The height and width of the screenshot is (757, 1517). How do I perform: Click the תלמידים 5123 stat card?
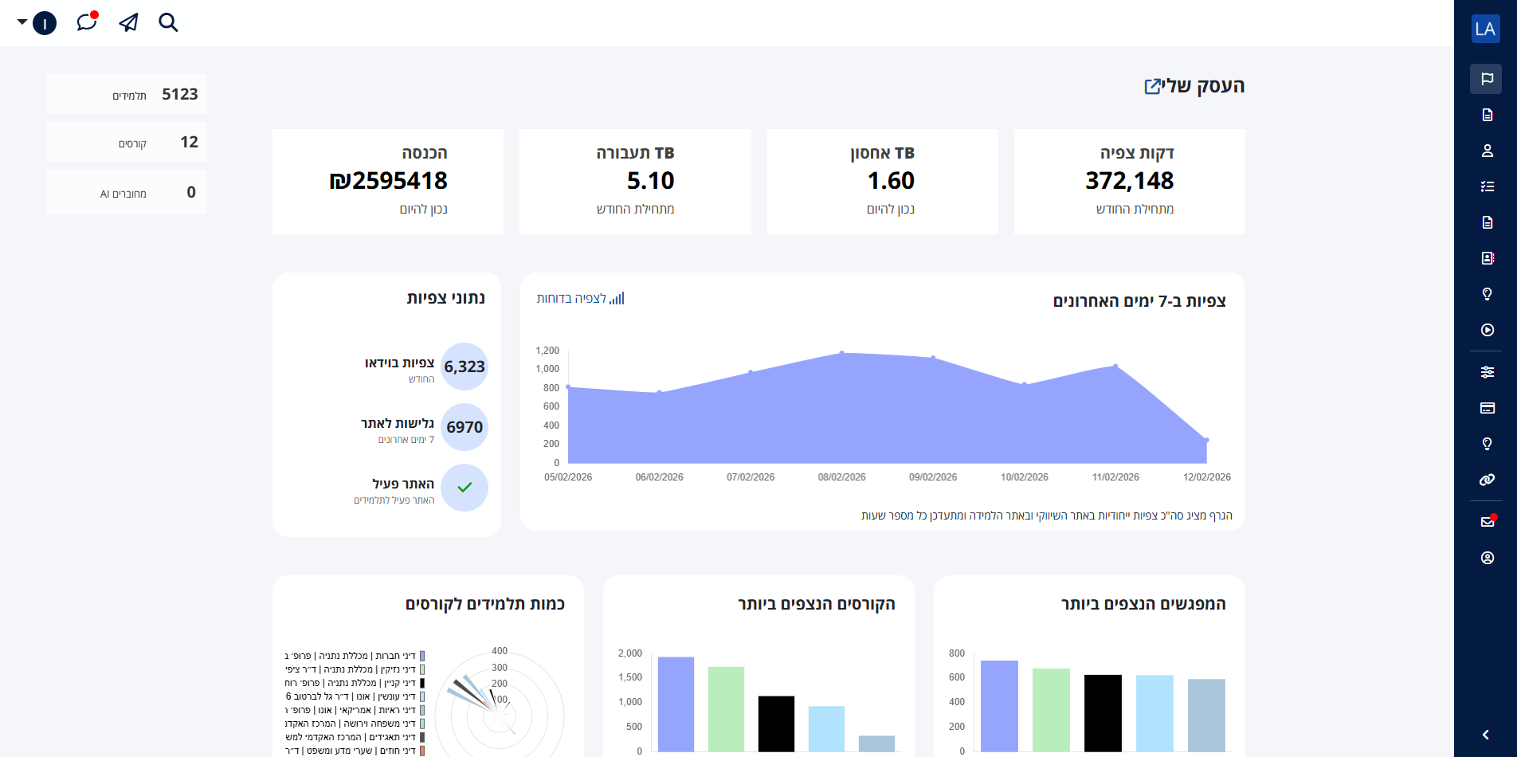coord(127,95)
